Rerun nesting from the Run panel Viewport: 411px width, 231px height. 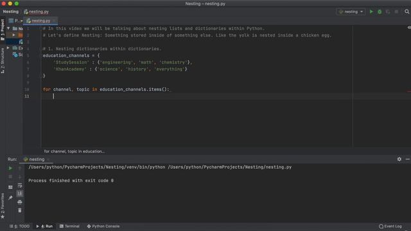[x=10, y=168]
